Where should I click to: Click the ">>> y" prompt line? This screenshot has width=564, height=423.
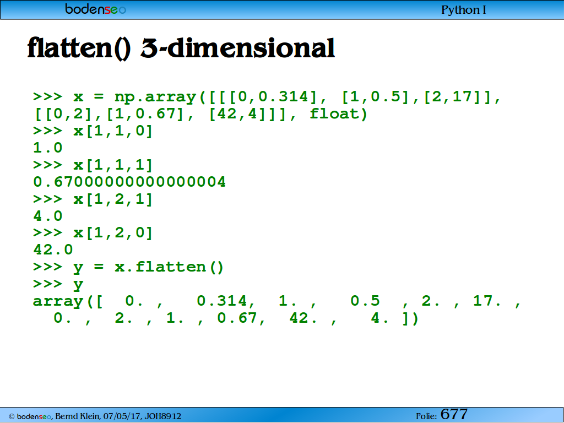[x=58, y=285]
